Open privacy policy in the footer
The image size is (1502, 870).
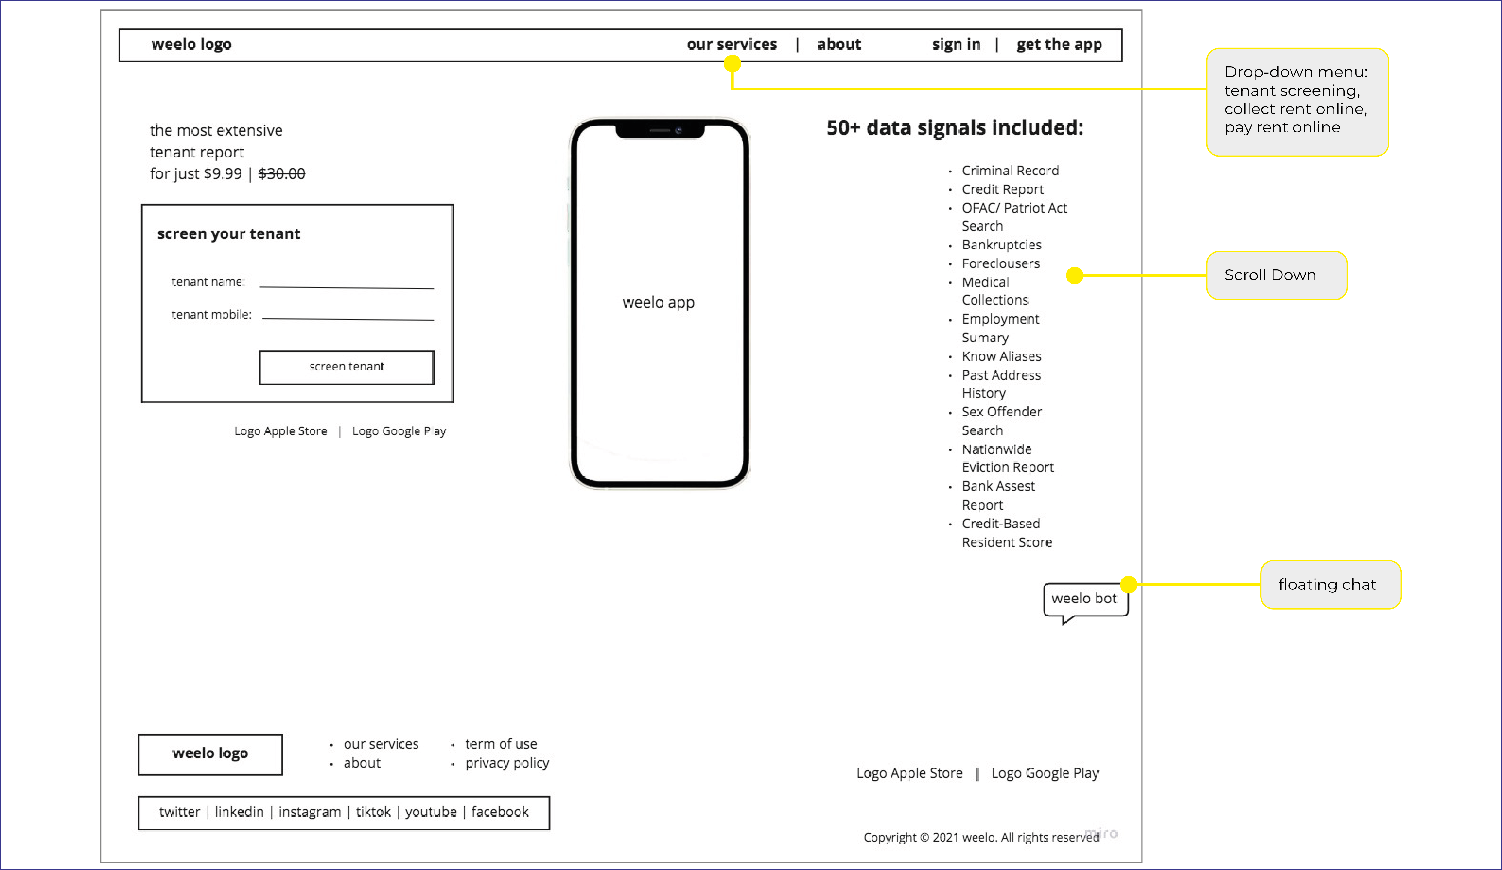click(x=507, y=763)
